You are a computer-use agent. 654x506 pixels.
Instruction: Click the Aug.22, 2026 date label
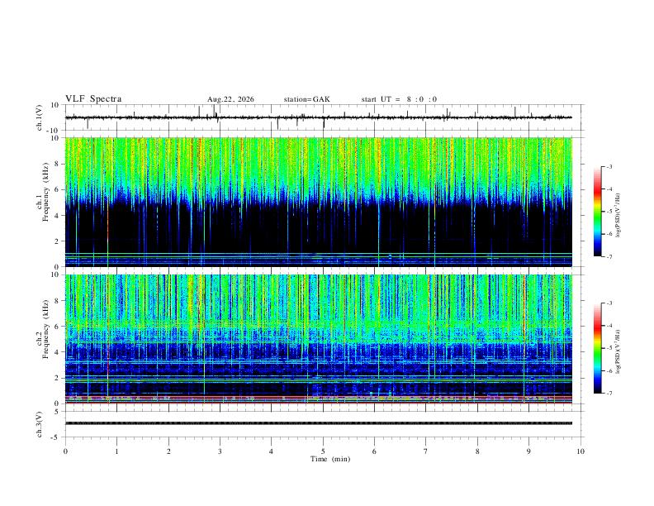click(230, 99)
